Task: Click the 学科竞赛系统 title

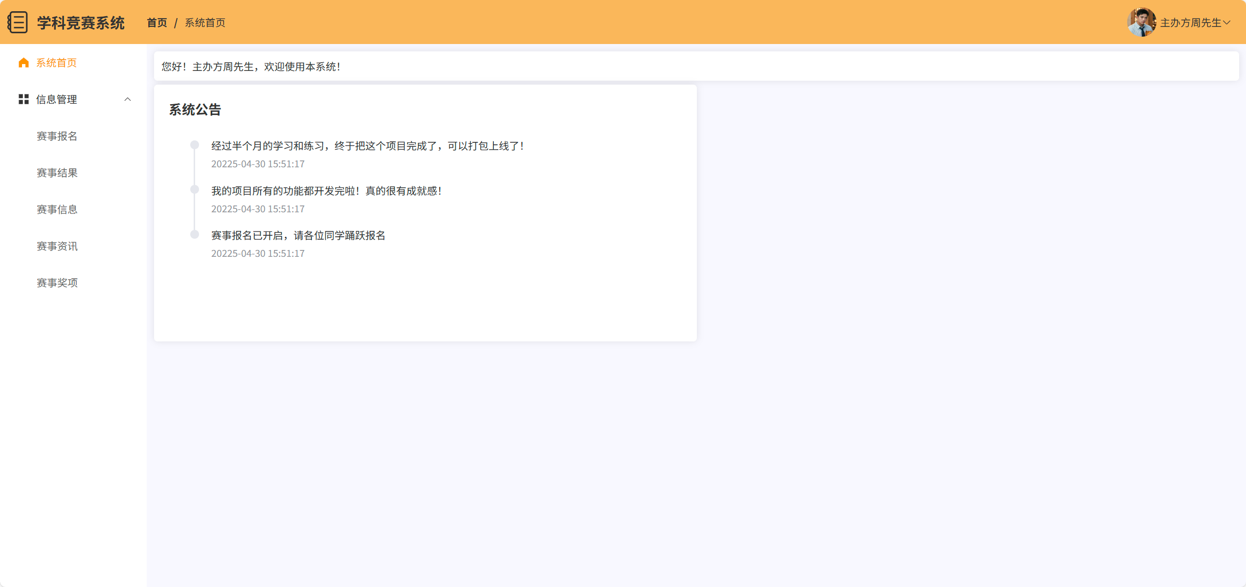Action: (x=81, y=23)
